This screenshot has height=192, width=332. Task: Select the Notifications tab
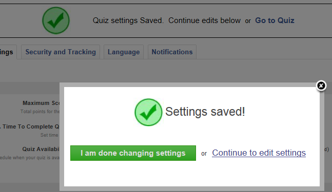pos(172,52)
